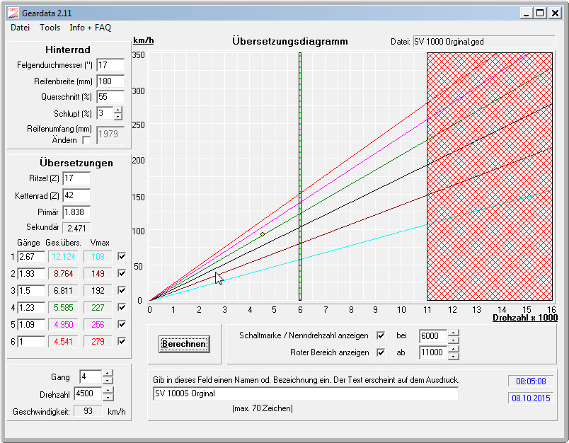Open the Info + FAQ menu
569x443 pixels.
point(90,28)
